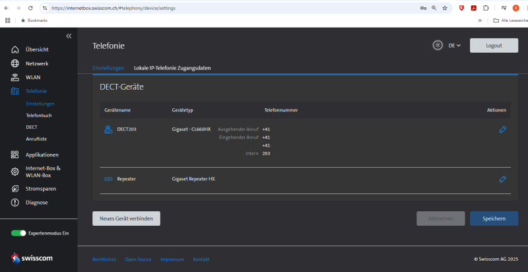Image resolution: width=528 pixels, height=272 pixels.
Task: Click the edit pencil for Repeater
Action: coord(502,179)
